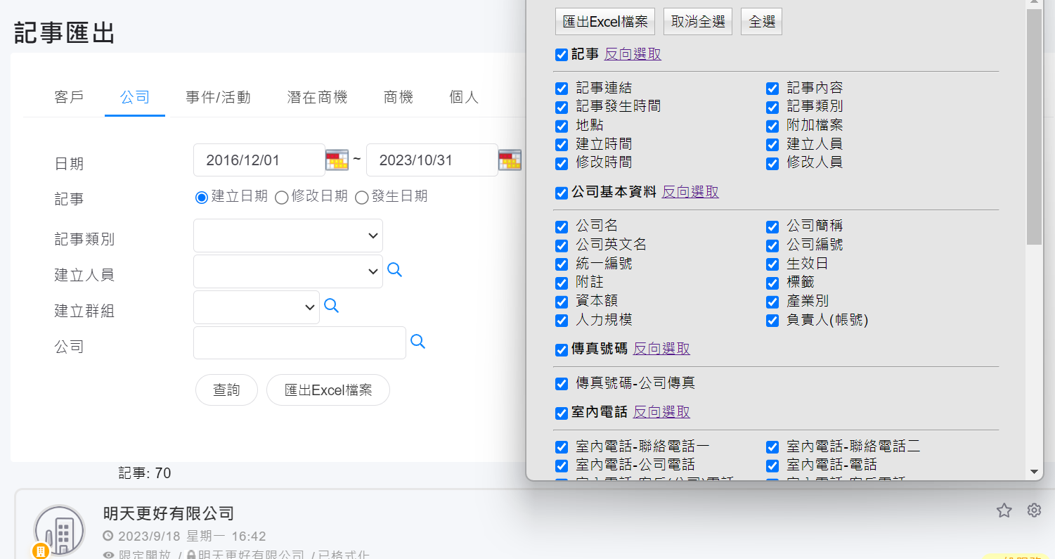Screen dimensions: 1055x559
Task: Open the 建立人員 dropdown list
Action: pos(288,271)
